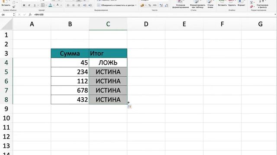The height and width of the screenshot is (155, 277).
Task: Select row 4 header
Action: [x=6, y=62]
